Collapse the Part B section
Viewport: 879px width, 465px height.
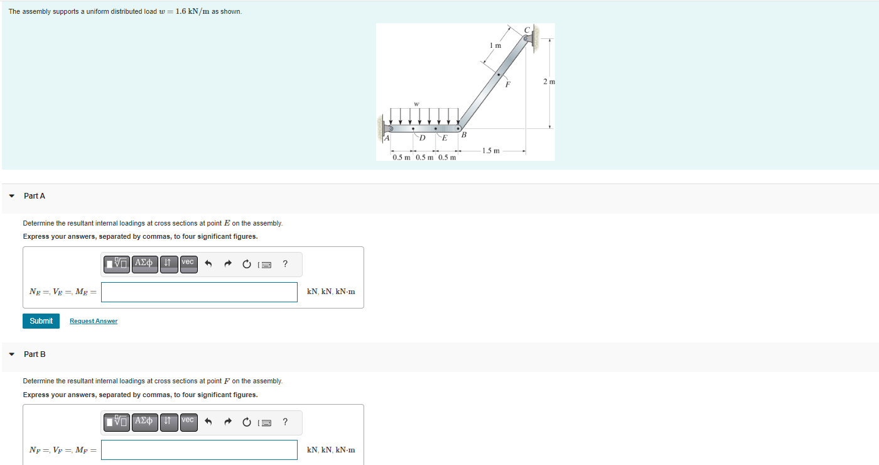pos(11,354)
